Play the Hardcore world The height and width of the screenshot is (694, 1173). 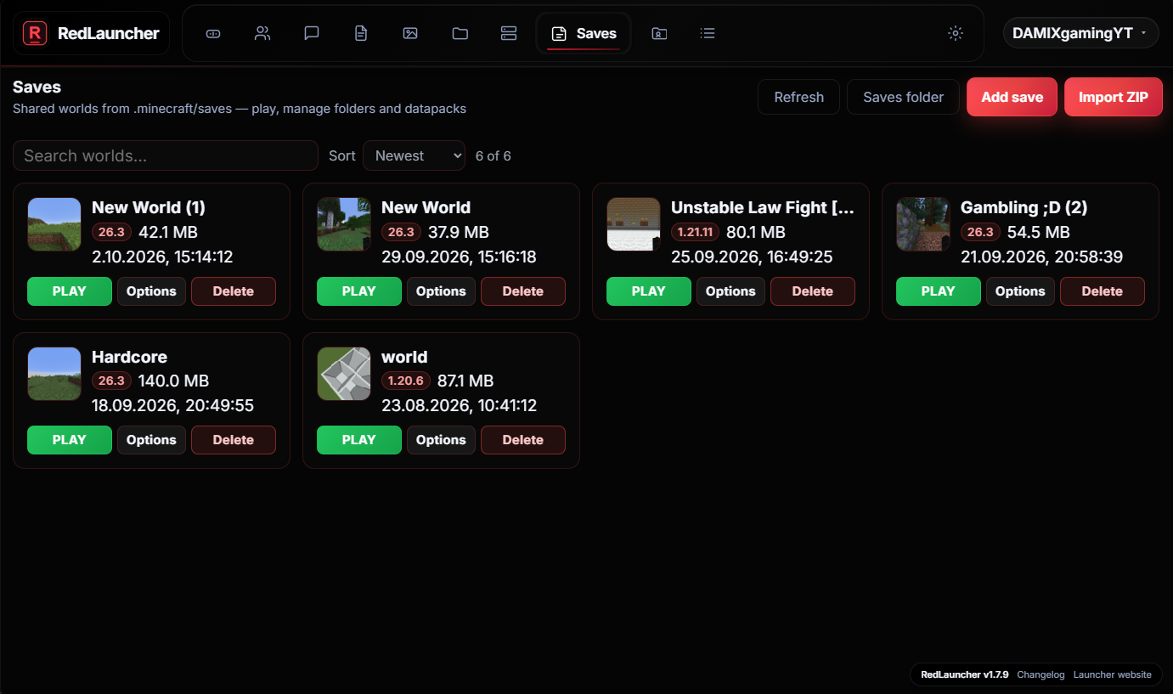70,440
